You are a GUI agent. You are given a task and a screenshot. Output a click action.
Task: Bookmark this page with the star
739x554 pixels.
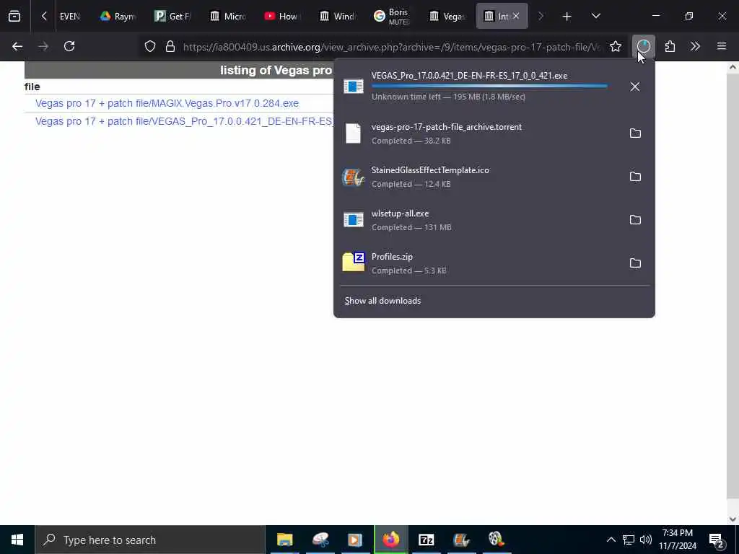(616, 46)
